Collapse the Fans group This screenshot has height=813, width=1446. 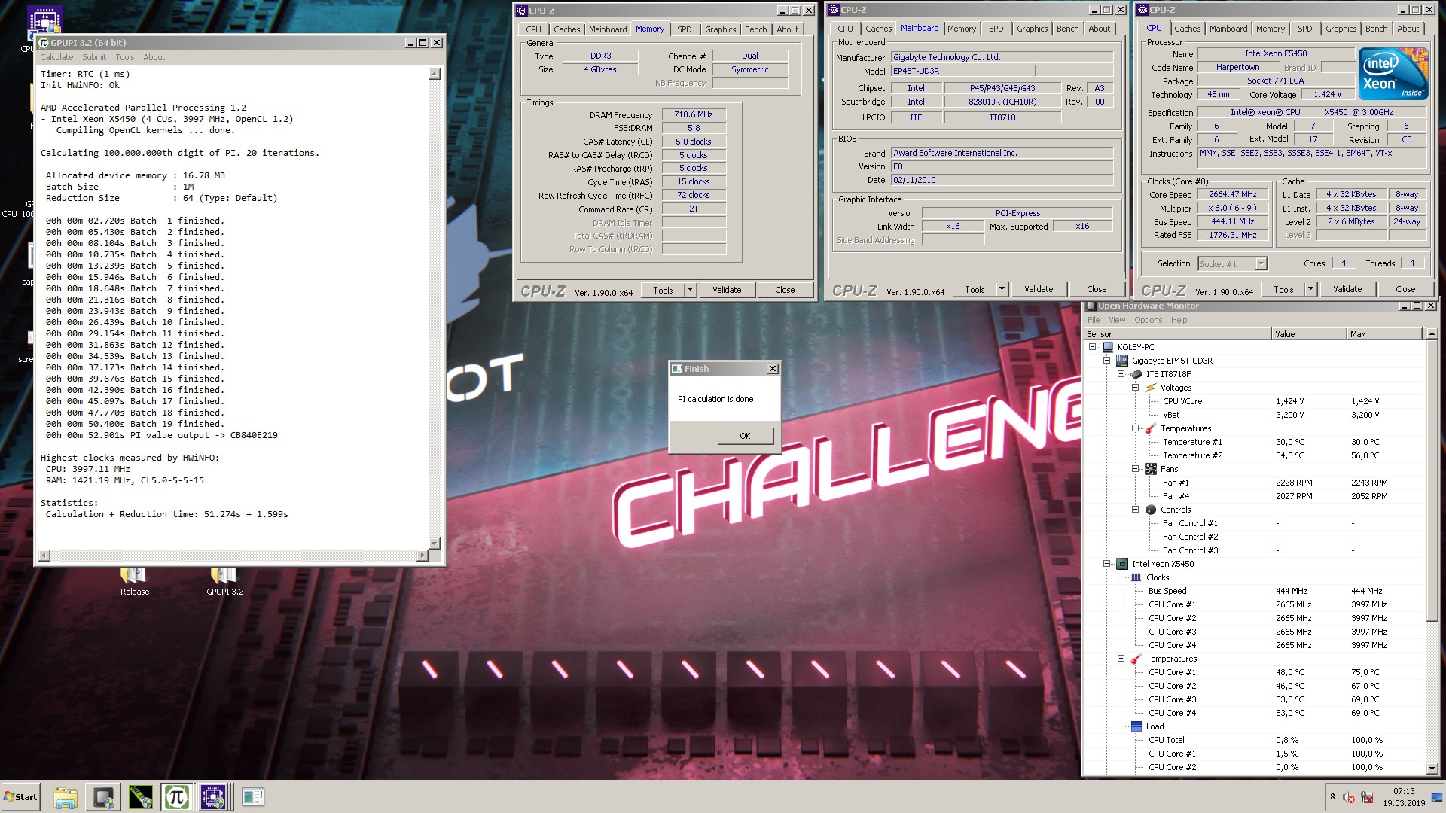coord(1135,469)
